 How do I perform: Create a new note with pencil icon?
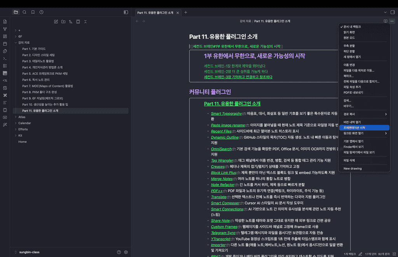tap(56, 22)
